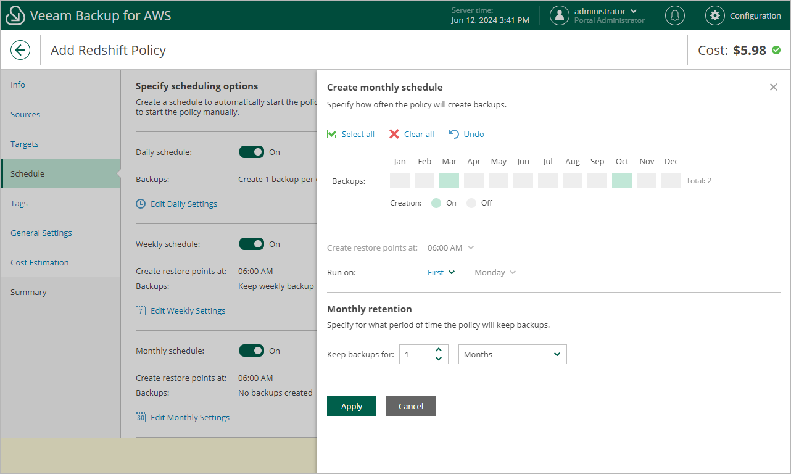Open the Monday weekday dropdown
Image resolution: width=791 pixels, height=474 pixels.
point(495,272)
